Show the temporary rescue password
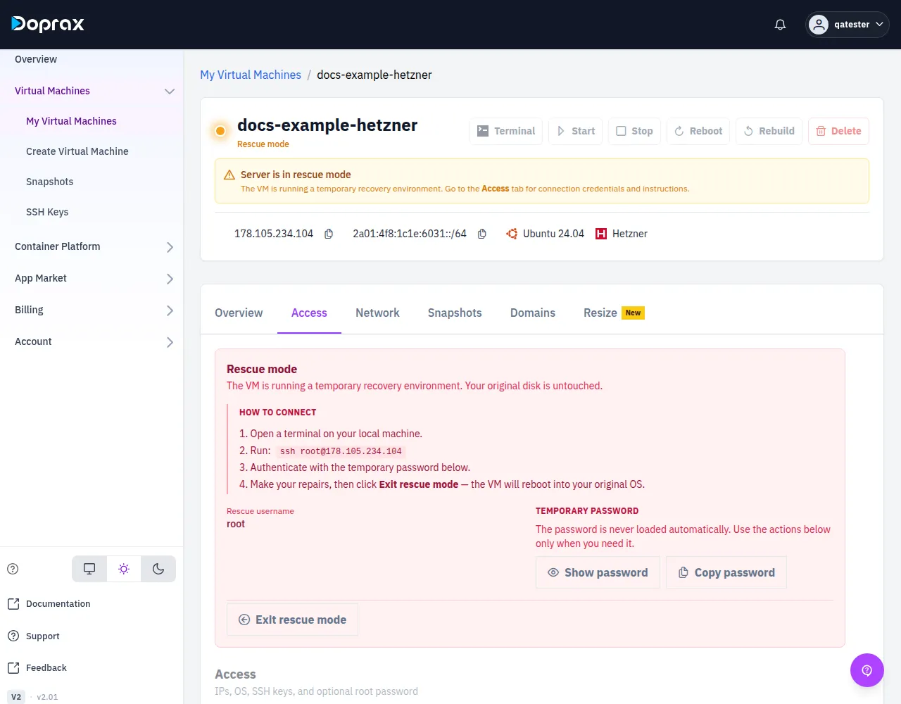The image size is (901, 704). [598, 572]
